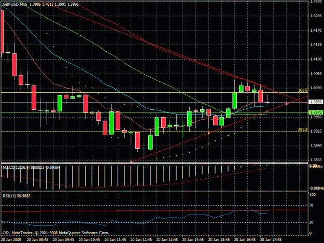This screenshot has width=324, height=243.
Task: Click the RSI scale value 30
Action: tap(312, 222)
